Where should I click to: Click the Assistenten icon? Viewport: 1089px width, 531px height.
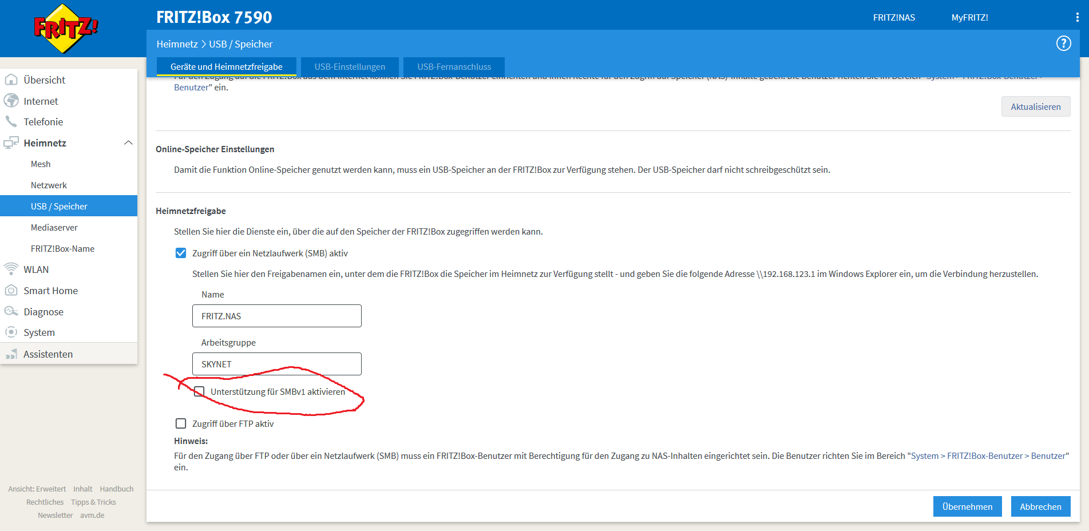11,354
